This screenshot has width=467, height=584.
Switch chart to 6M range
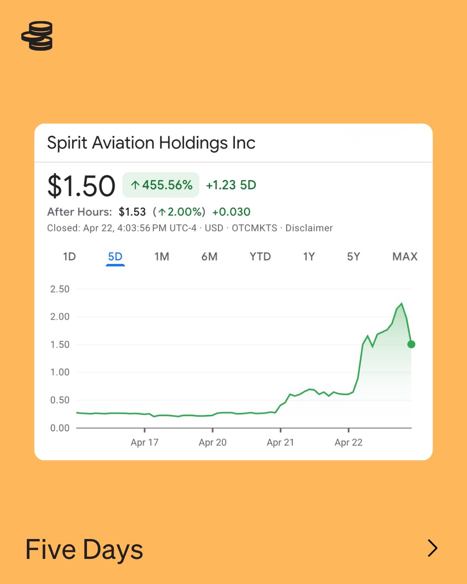[209, 257]
